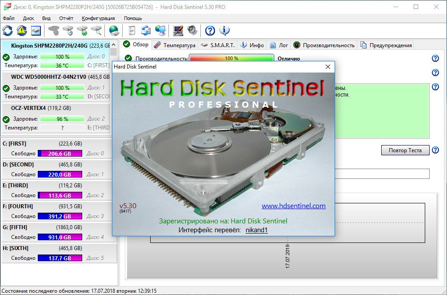
Task: Click the empty text field below Повтор Теста
Action: click(382, 174)
